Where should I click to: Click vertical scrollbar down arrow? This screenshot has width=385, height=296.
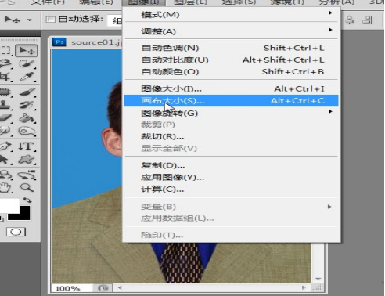(x=318, y=279)
